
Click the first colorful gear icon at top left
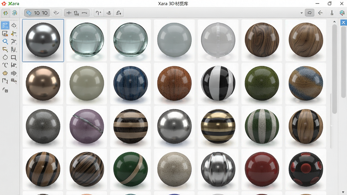coord(5,13)
